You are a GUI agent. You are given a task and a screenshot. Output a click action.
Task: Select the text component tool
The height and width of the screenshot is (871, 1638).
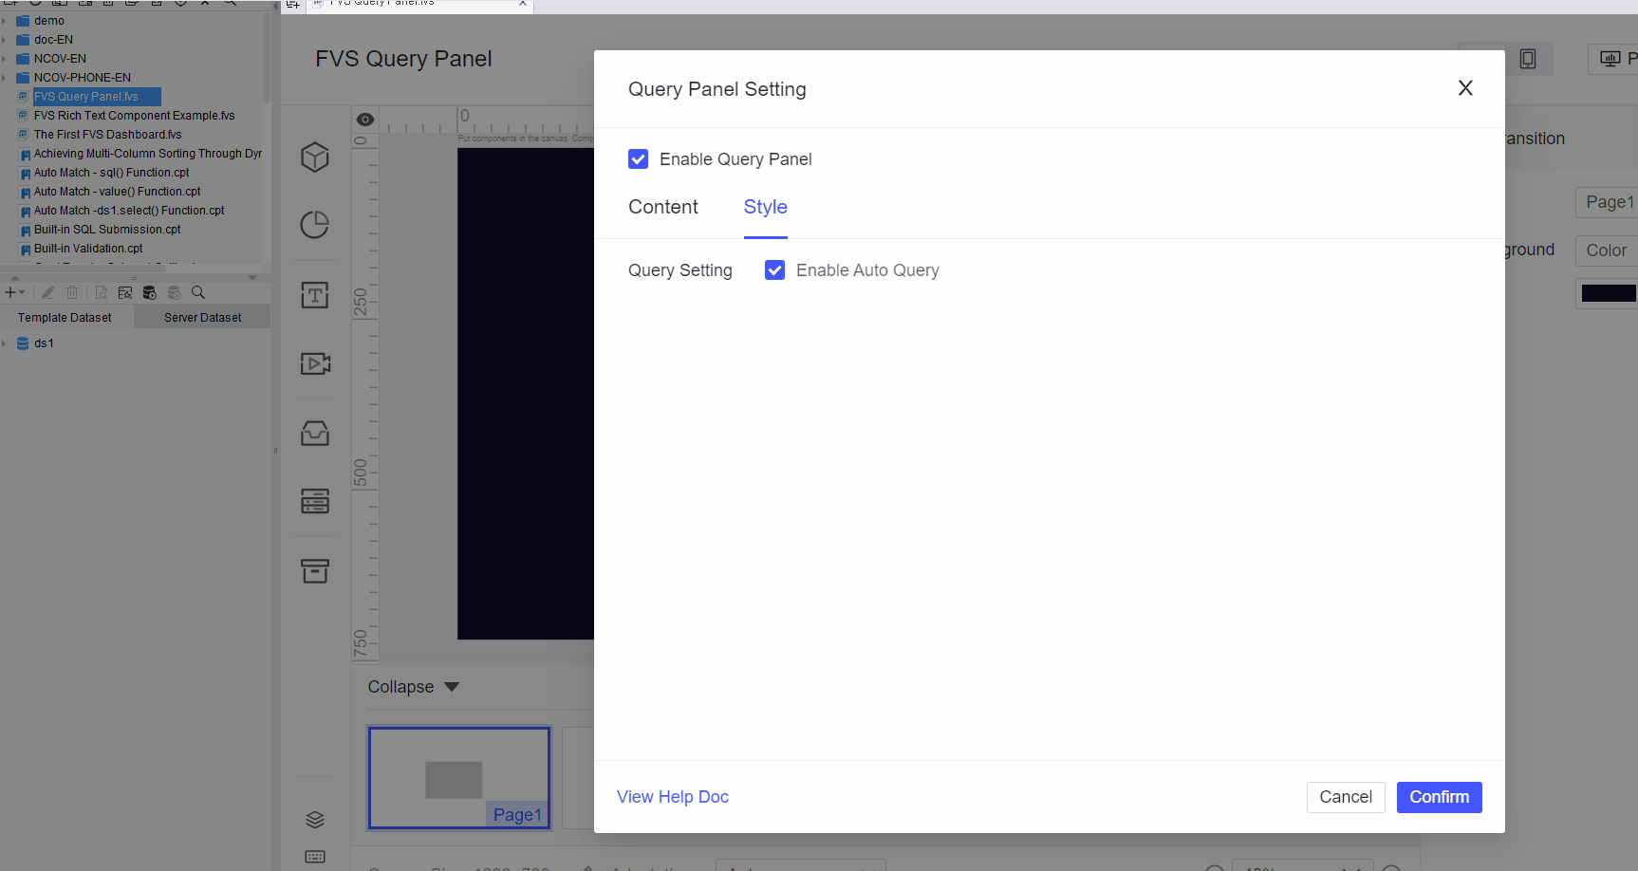315,294
